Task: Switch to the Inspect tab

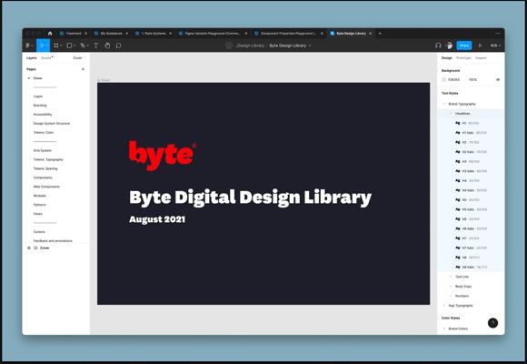Action: coord(481,58)
